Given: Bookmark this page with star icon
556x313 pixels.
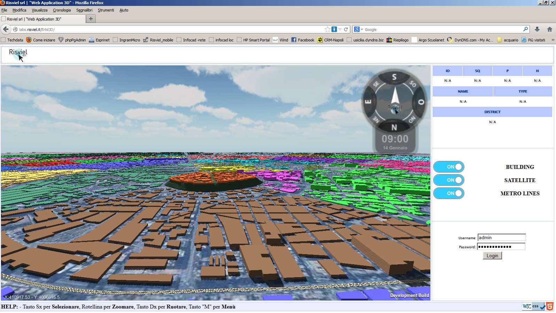Looking at the screenshot, I should coord(327,30).
